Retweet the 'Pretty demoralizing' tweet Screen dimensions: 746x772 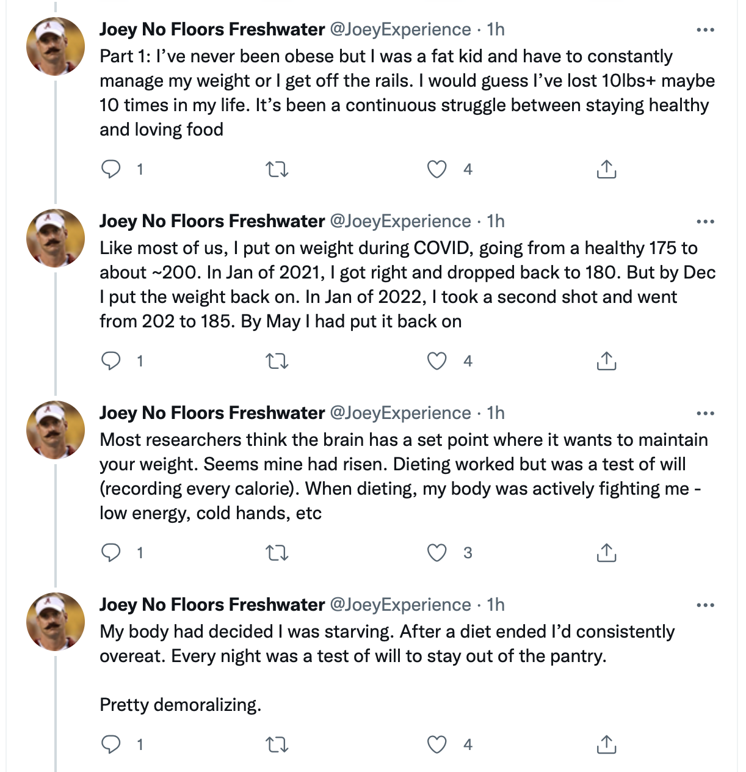[x=277, y=745]
